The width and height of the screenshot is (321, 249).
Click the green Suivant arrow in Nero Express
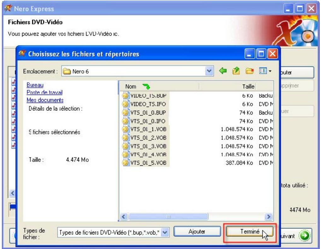(304, 236)
